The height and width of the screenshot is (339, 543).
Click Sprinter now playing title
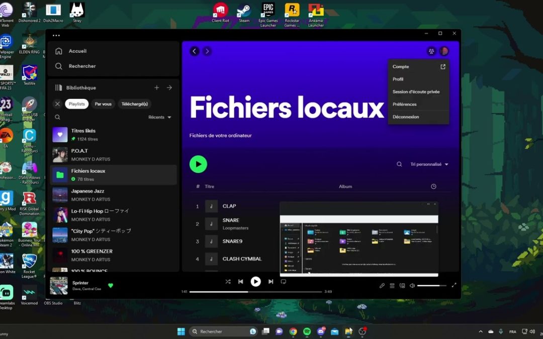(x=80, y=283)
